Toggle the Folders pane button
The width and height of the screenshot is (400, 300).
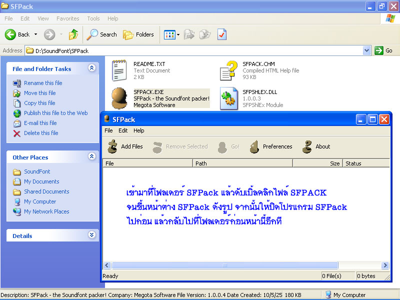click(x=138, y=34)
